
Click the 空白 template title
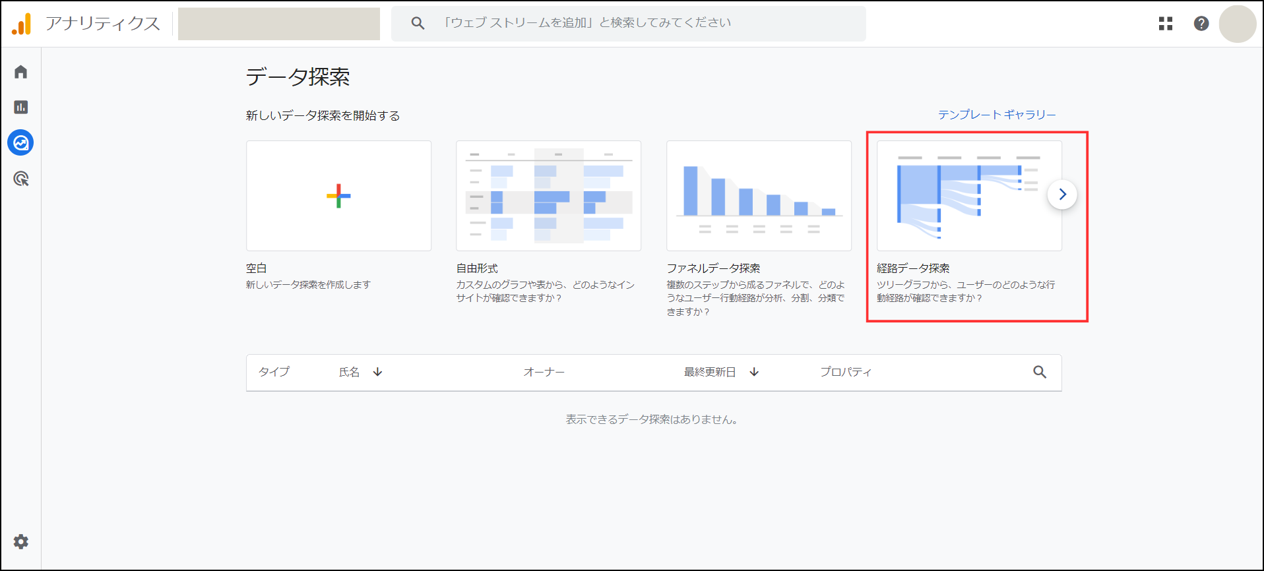pyautogui.click(x=257, y=268)
